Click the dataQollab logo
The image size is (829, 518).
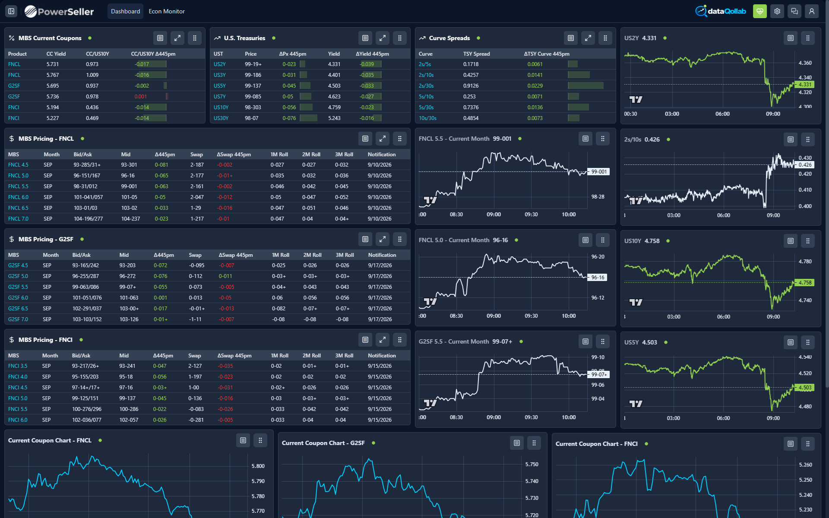point(721,11)
